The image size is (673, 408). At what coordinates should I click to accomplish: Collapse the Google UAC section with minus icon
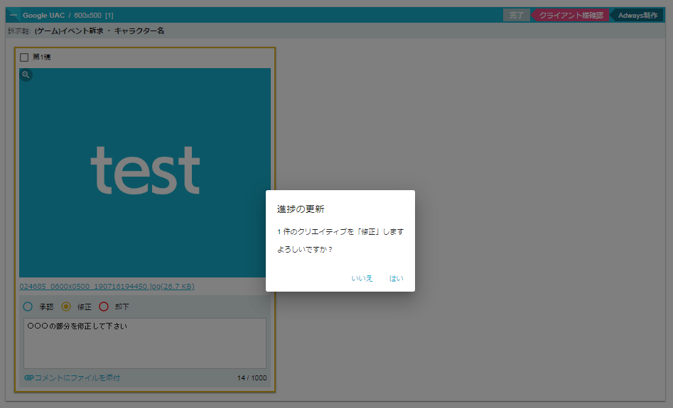click(x=14, y=15)
